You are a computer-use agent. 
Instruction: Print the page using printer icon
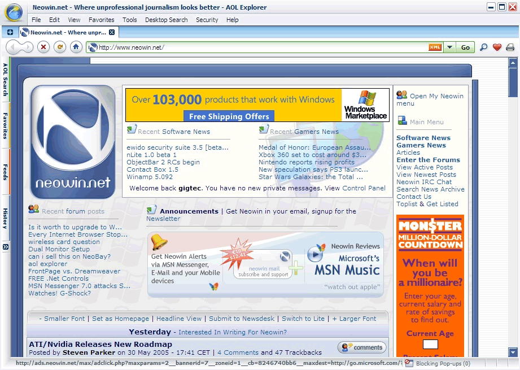click(510, 47)
